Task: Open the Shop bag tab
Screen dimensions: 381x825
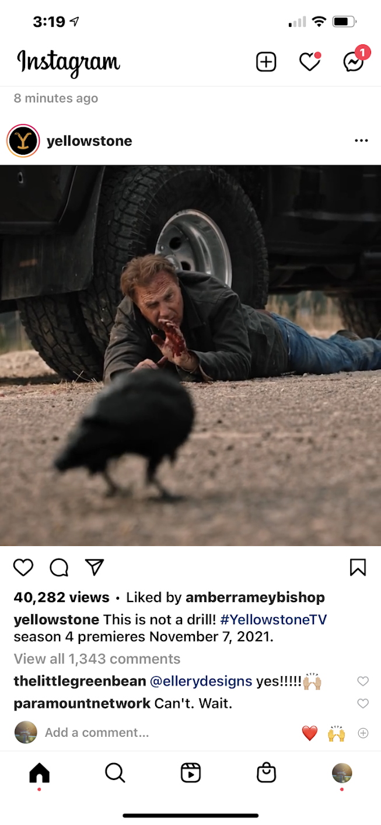Action: click(266, 773)
